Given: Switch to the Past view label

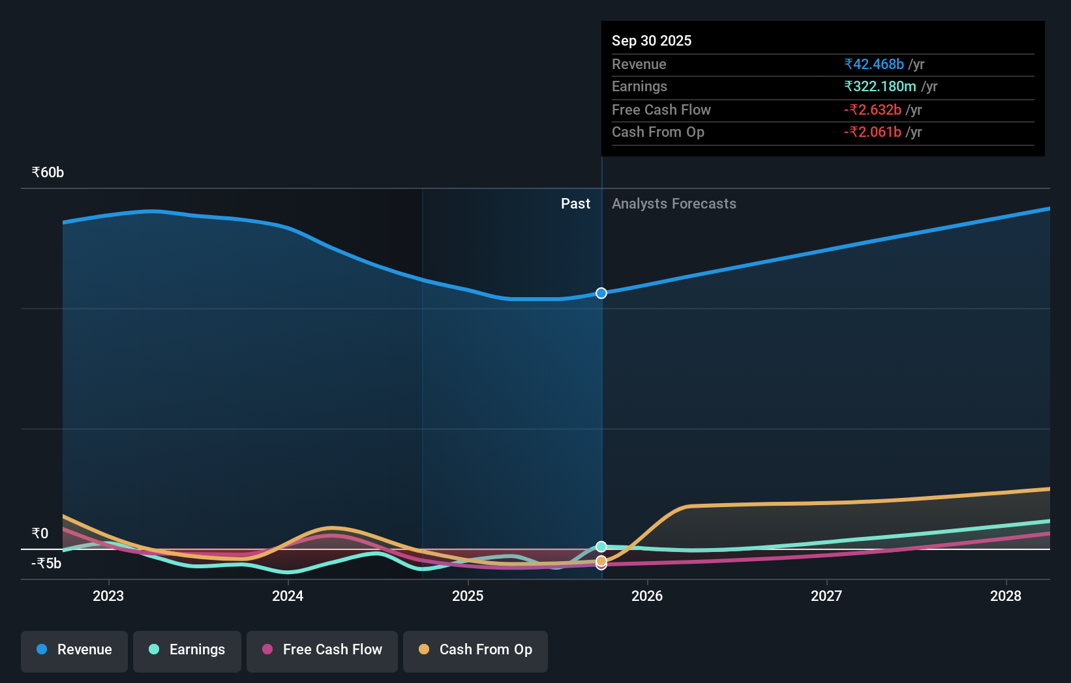Looking at the screenshot, I should 575,203.
